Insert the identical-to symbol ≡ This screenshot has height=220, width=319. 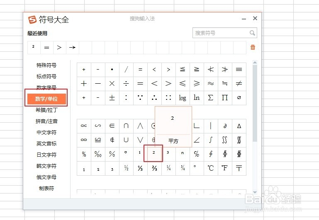pos(239,70)
